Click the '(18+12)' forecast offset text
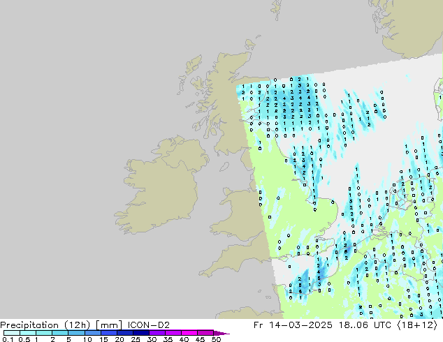This screenshot has width=443, height=342. click(x=417, y=325)
